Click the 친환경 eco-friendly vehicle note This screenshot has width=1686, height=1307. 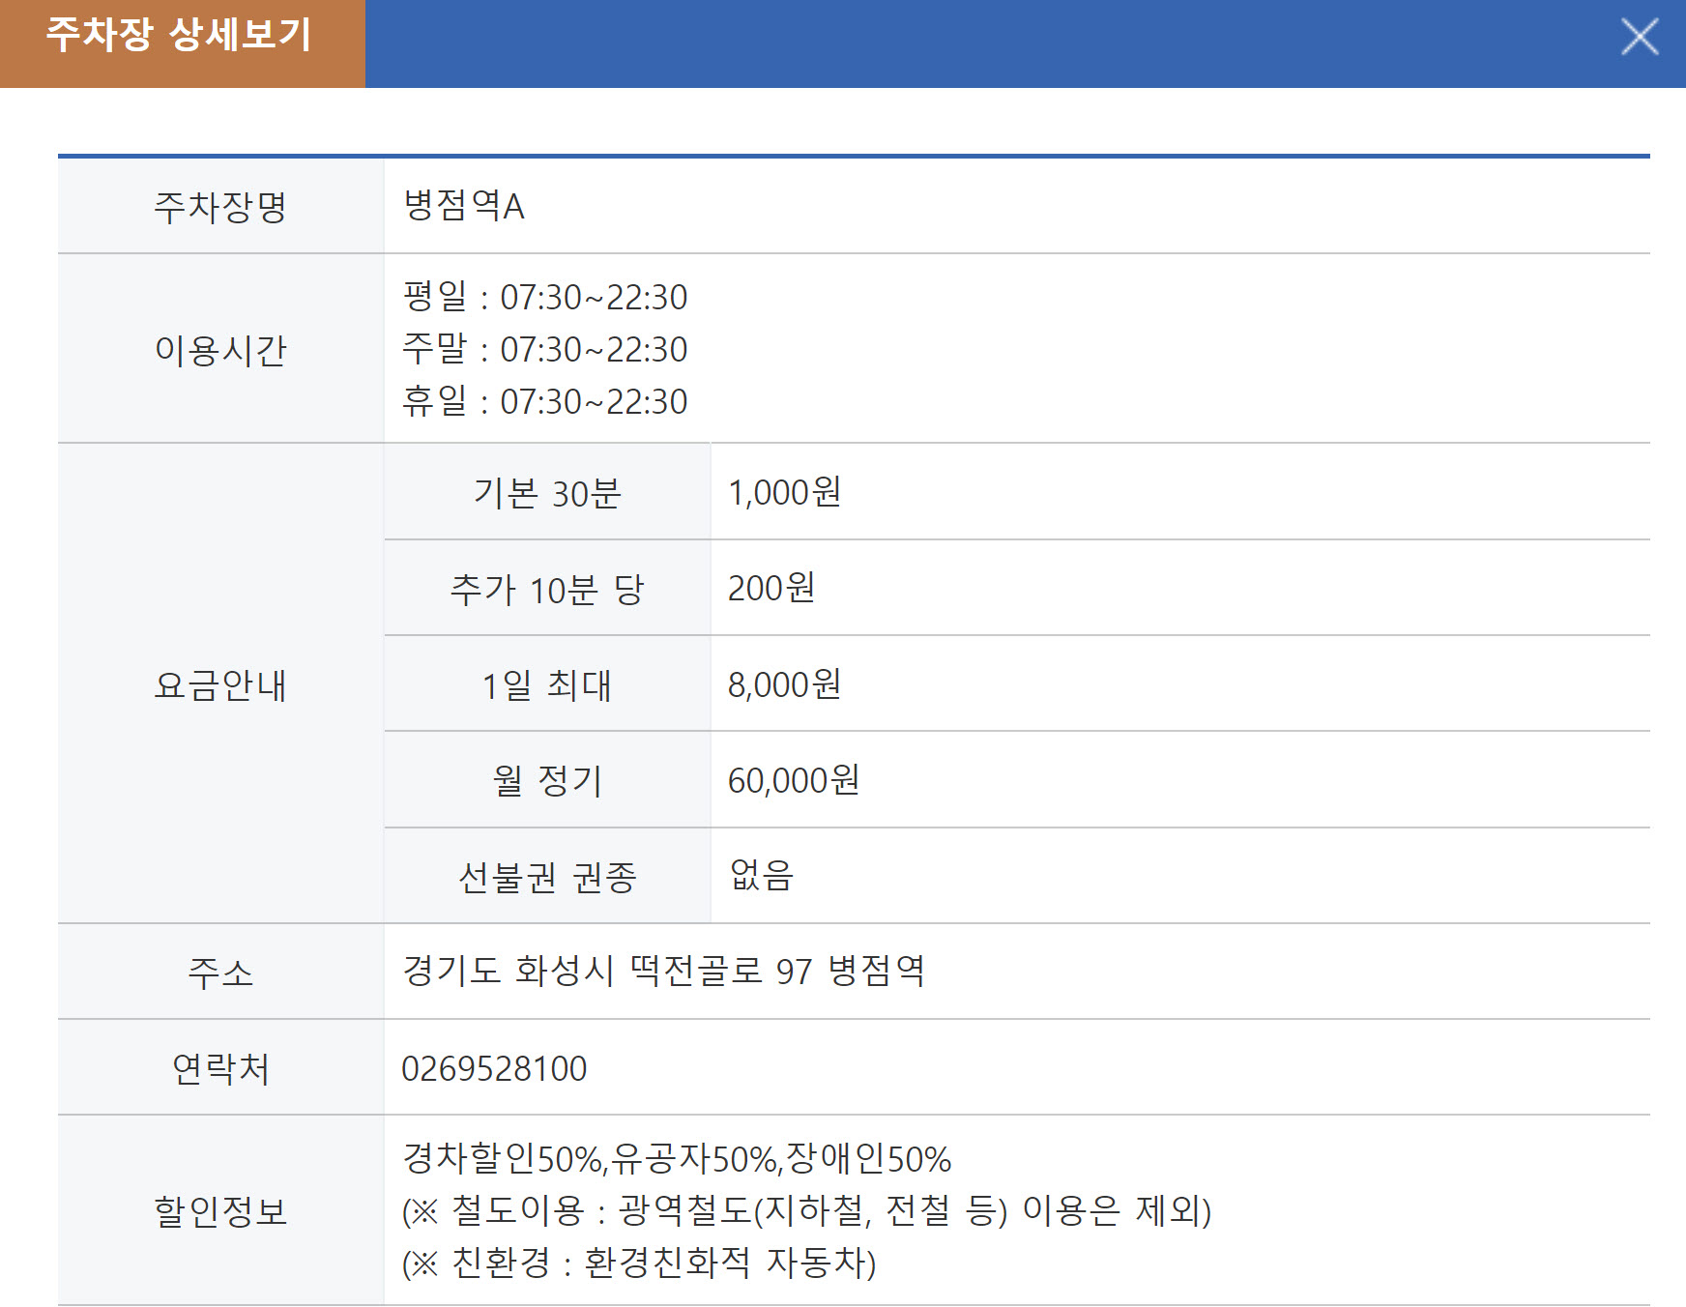coord(639,1263)
